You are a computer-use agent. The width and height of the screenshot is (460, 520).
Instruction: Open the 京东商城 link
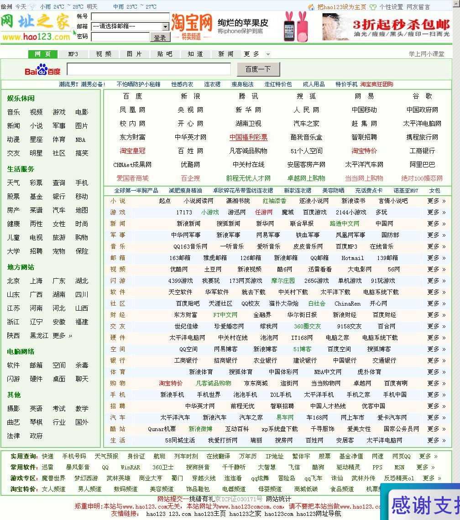[256, 383]
